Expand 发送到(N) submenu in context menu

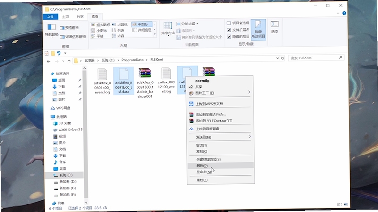pyautogui.click(x=249, y=136)
